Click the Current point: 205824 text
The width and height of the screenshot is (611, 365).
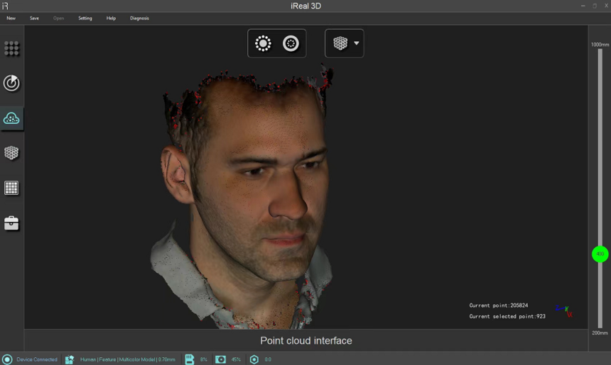click(x=499, y=305)
